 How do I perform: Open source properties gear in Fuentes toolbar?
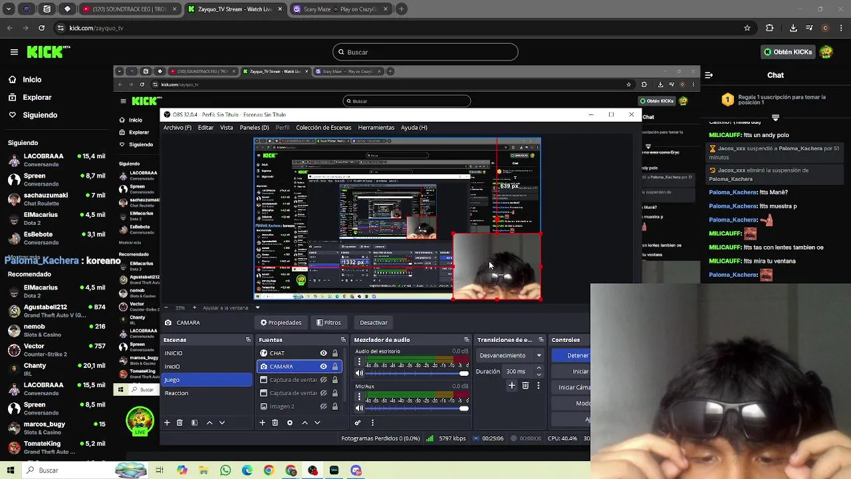coord(289,422)
